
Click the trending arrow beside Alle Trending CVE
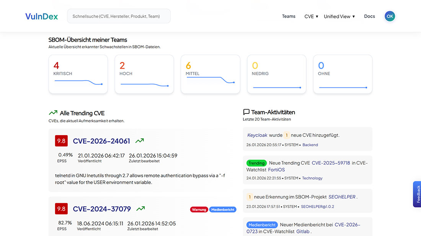point(53,113)
